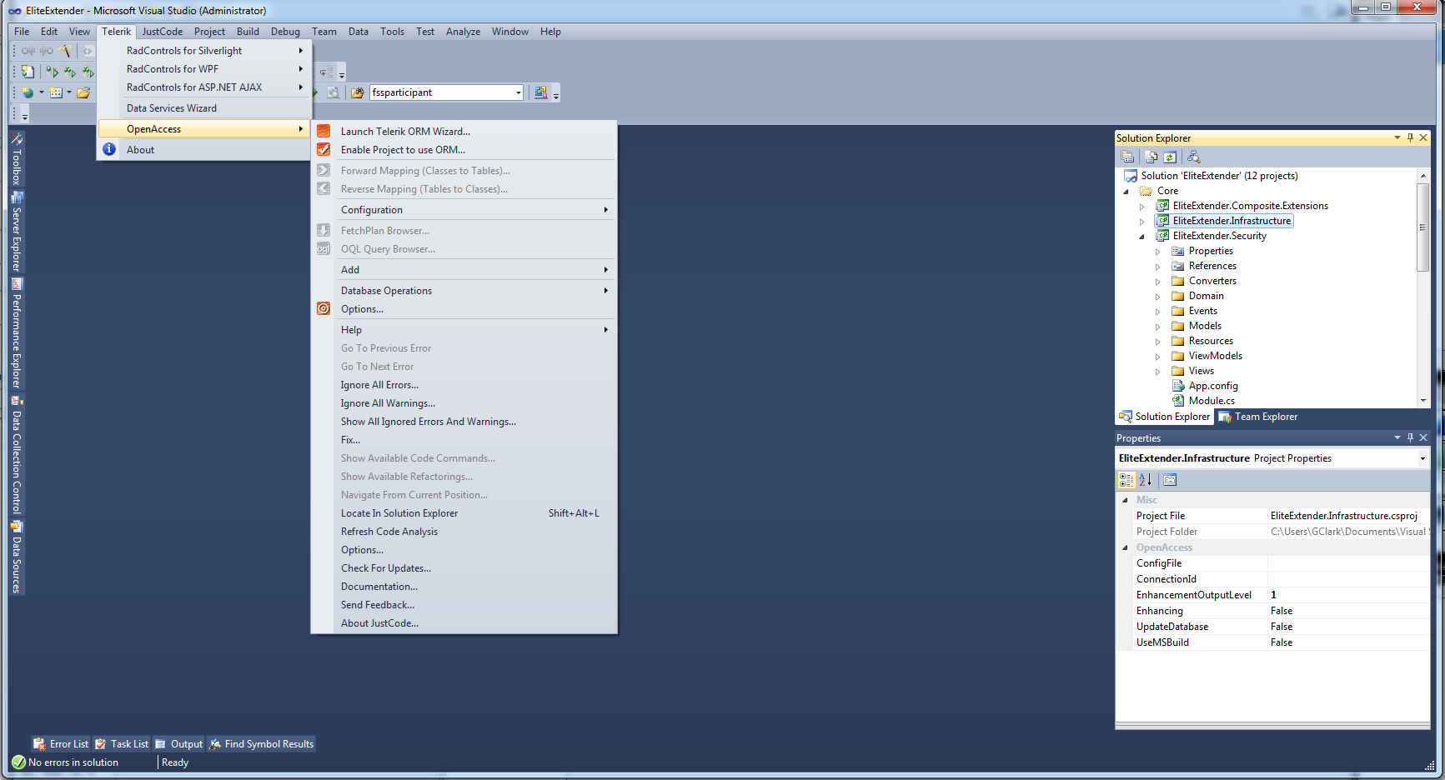Open the Toolbox side panel
Image resolution: width=1445 pixels, height=780 pixels.
(x=17, y=160)
